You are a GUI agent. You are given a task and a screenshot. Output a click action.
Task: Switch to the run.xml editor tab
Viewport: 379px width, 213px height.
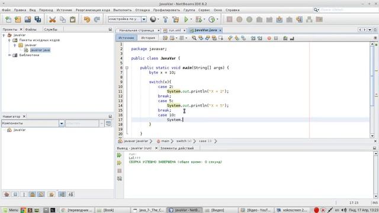[x=175, y=30]
